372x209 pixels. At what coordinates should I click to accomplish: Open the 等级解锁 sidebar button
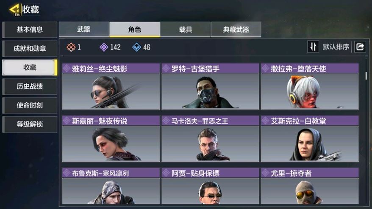pos(30,124)
